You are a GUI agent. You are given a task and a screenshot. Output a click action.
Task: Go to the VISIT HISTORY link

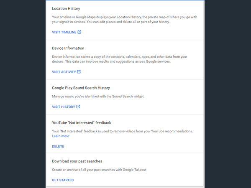tap(63, 107)
